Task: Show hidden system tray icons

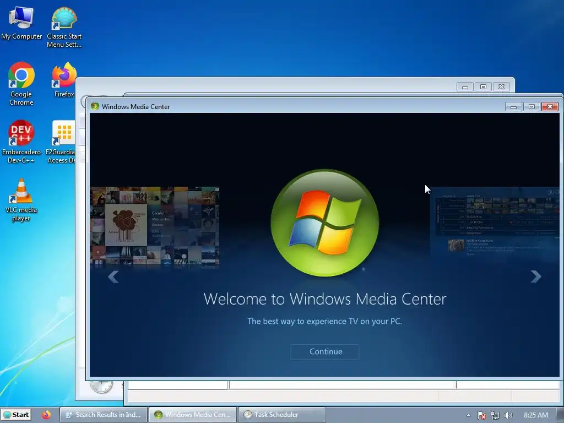Action: pyautogui.click(x=468, y=415)
